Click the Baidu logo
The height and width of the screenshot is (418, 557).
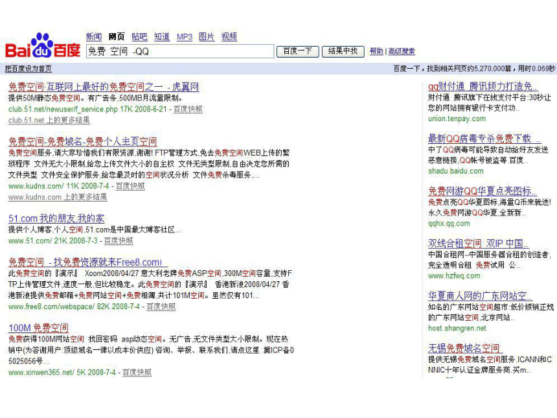43,45
